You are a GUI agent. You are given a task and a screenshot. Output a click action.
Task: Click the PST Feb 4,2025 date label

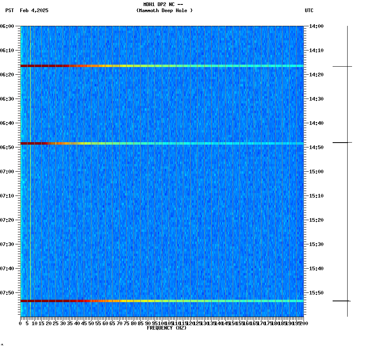coord(27,11)
